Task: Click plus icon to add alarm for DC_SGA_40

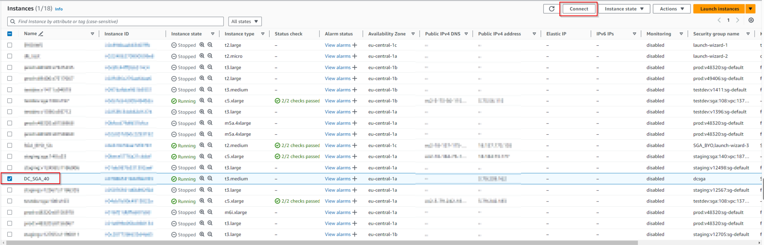Action: point(355,179)
